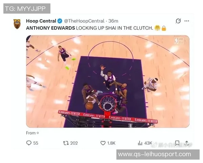Open view analytics bar-chart icon

click(140, 143)
